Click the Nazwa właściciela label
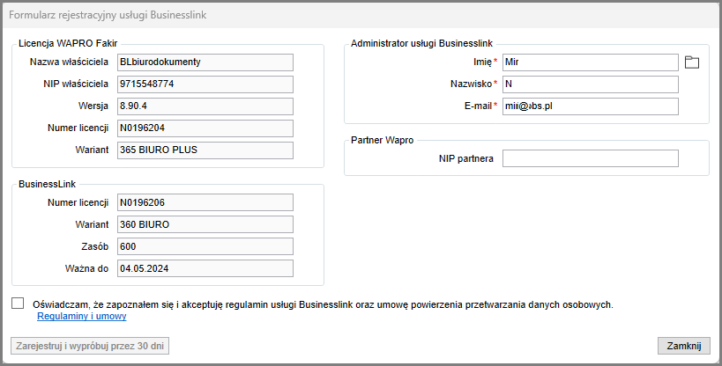Image resolution: width=722 pixels, height=366 pixels. 69,62
